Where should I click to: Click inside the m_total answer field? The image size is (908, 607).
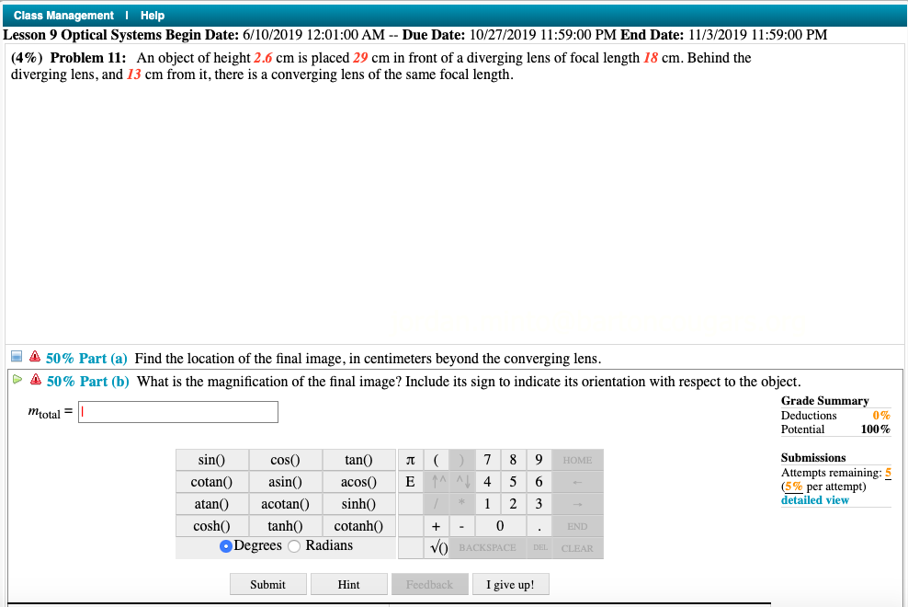point(177,411)
